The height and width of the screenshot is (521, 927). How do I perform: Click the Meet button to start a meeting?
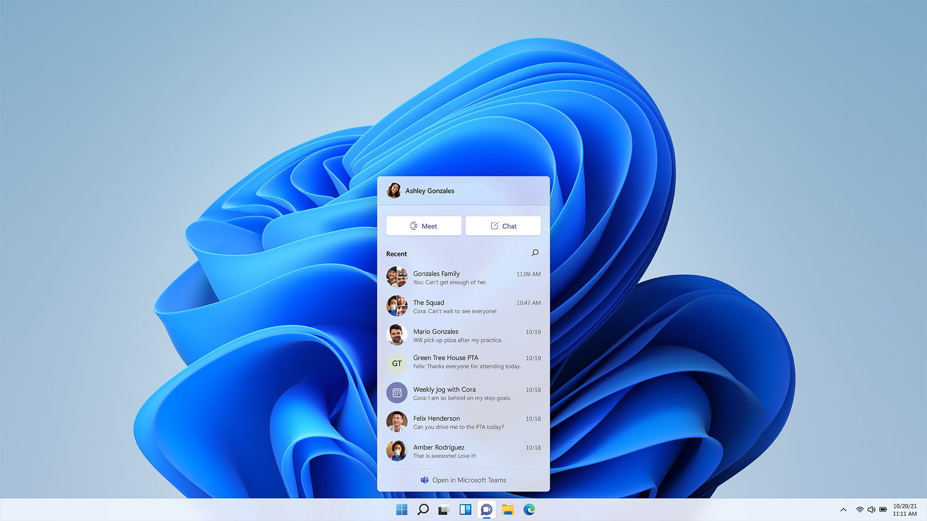pyautogui.click(x=423, y=226)
